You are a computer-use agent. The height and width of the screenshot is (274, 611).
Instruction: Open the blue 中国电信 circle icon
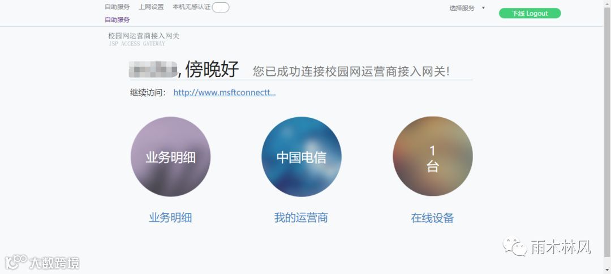coord(302,157)
